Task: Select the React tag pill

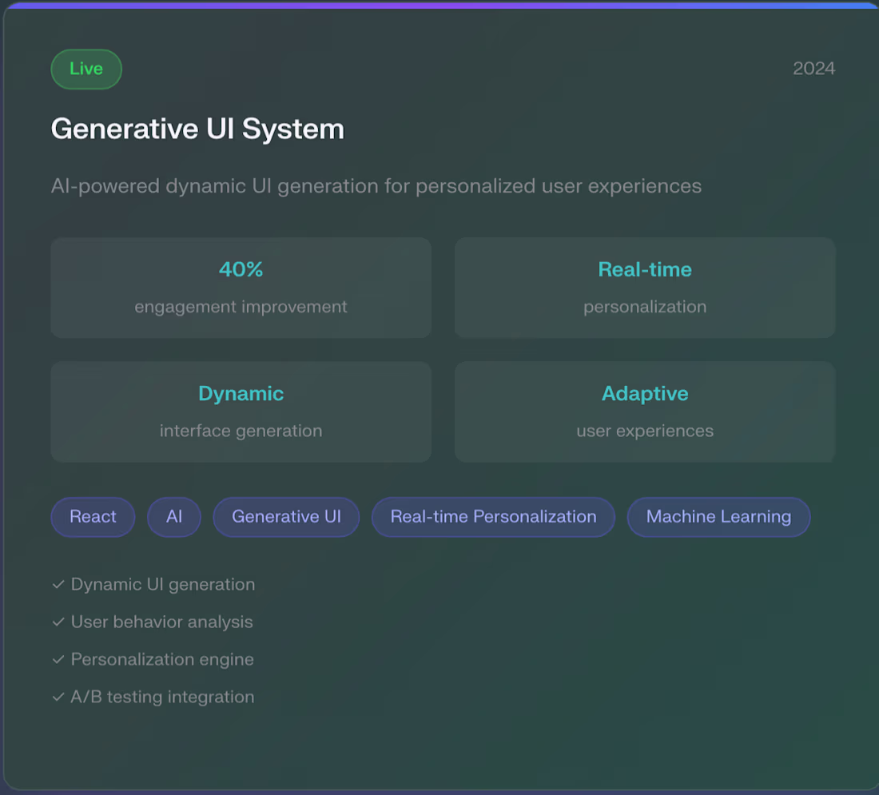Action: [93, 517]
